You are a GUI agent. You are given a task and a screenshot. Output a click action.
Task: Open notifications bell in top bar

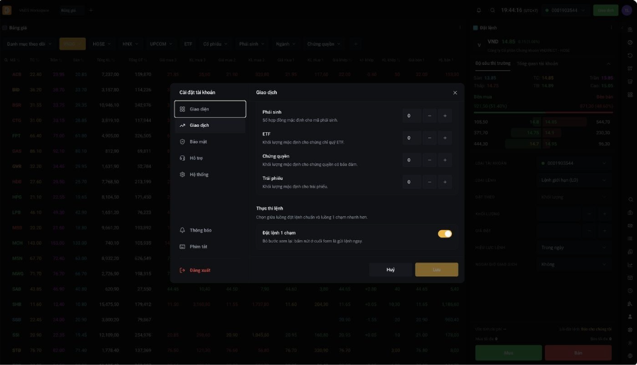point(478,10)
